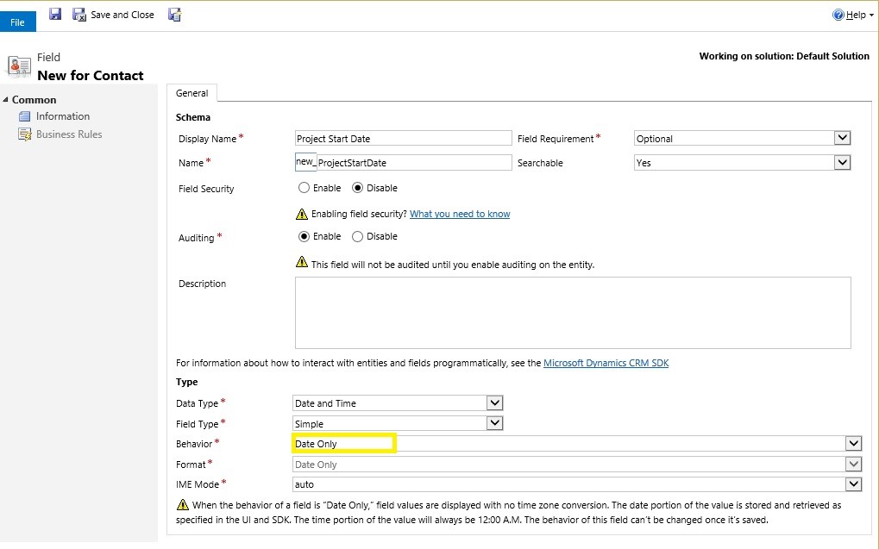
Task: Open the Help dropdown arrow
Action: click(871, 16)
